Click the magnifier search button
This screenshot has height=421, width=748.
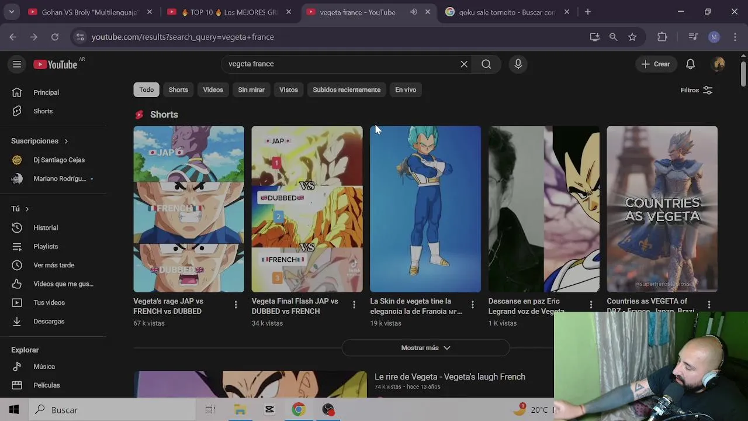pyautogui.click(x=486, y=64)
